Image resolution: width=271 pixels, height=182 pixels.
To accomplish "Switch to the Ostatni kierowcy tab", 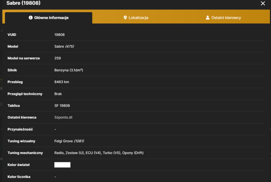I will coord(223,18).
